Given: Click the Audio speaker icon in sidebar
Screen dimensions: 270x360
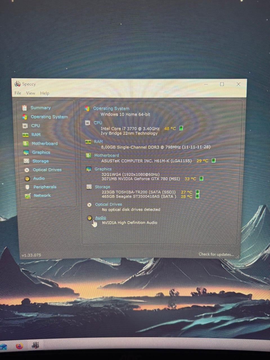Looking at the screenshot, I should click(x=27, y=179).
